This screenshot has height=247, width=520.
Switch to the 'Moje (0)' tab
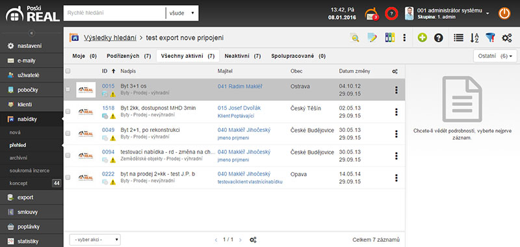[84, 57]
